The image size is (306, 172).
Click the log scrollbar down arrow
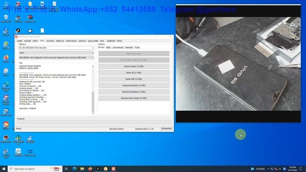(93, 113)
